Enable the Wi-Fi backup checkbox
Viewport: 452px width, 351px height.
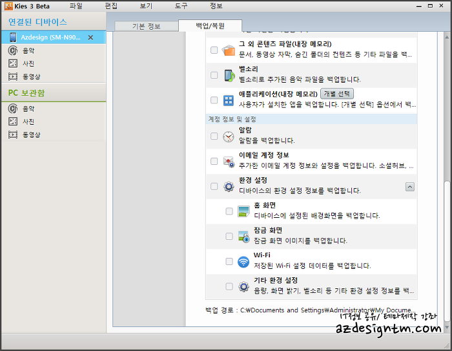pos(229,262)
